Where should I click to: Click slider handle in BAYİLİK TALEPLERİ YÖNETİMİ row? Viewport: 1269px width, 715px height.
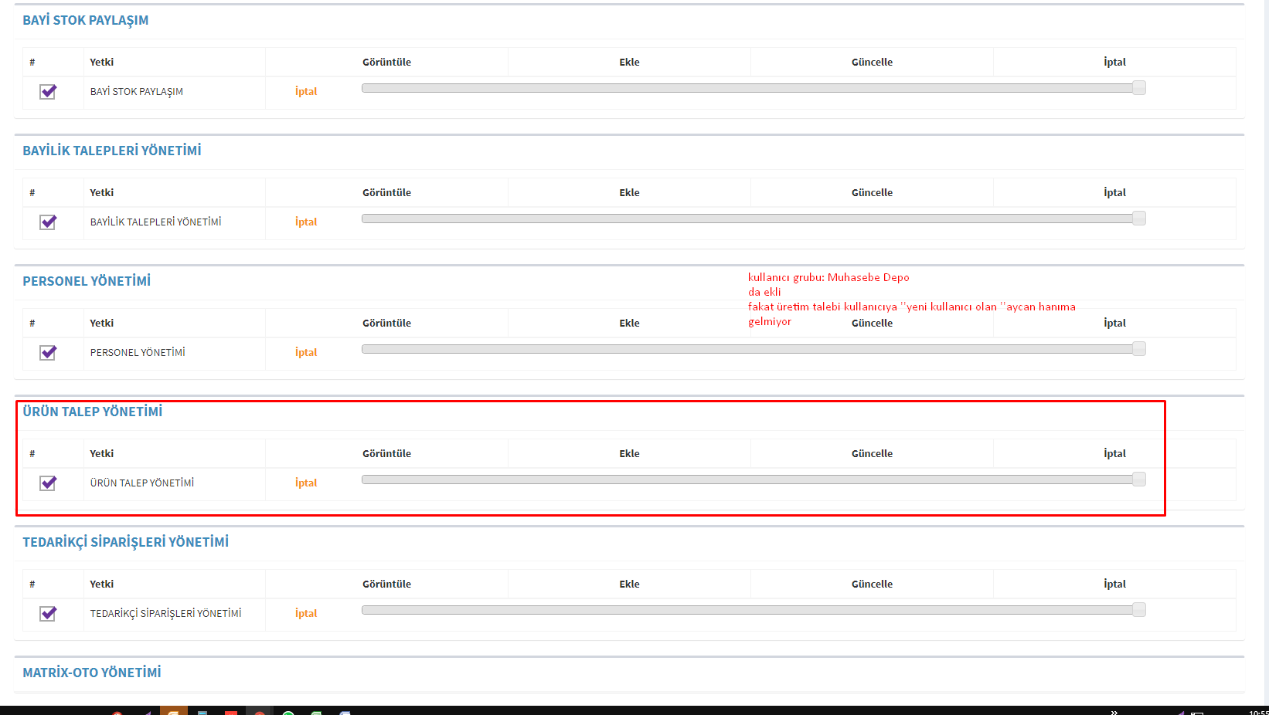pos(1138,219)
